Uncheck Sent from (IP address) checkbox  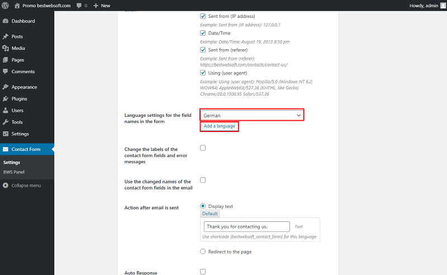(x=203, y=16)
